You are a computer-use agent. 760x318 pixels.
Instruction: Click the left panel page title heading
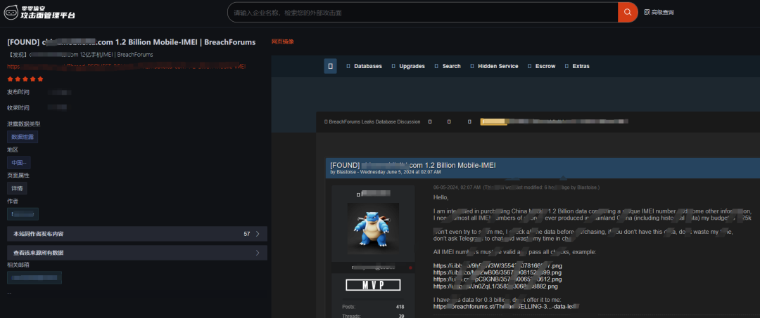click(132, 42)
